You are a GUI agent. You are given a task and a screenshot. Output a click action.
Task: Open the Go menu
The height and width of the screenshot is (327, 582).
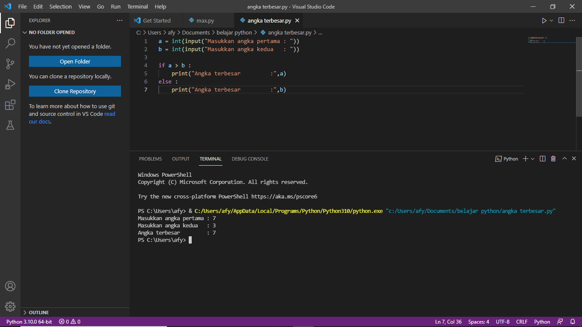tap(101, 7)
